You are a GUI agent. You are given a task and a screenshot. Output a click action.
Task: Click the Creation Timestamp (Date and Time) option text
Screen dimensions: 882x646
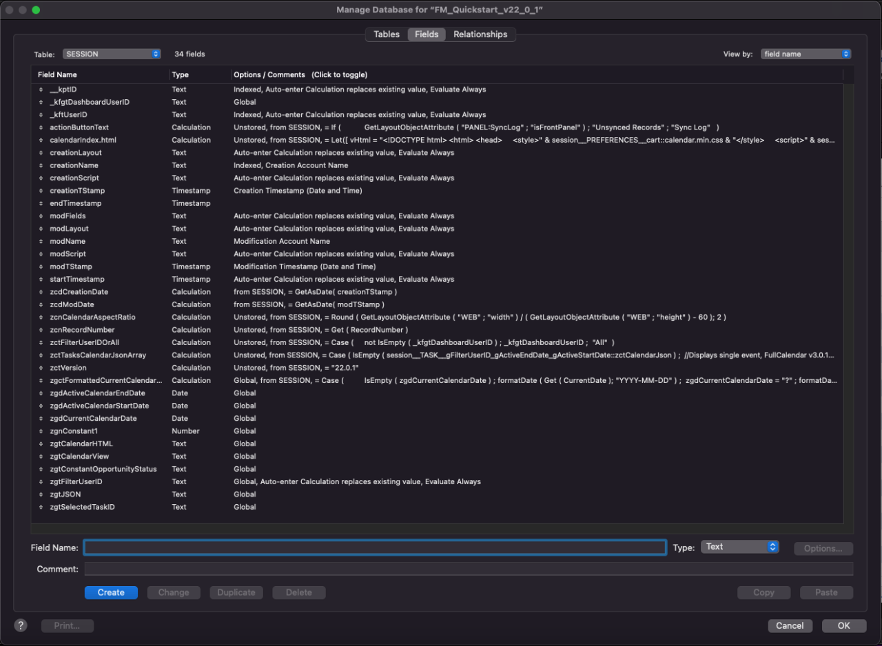pos(298,191)
